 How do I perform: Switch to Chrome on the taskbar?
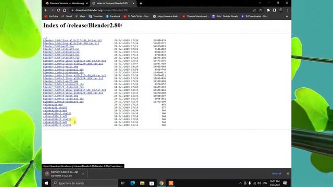pyautogui.click(x=161, y=183)
